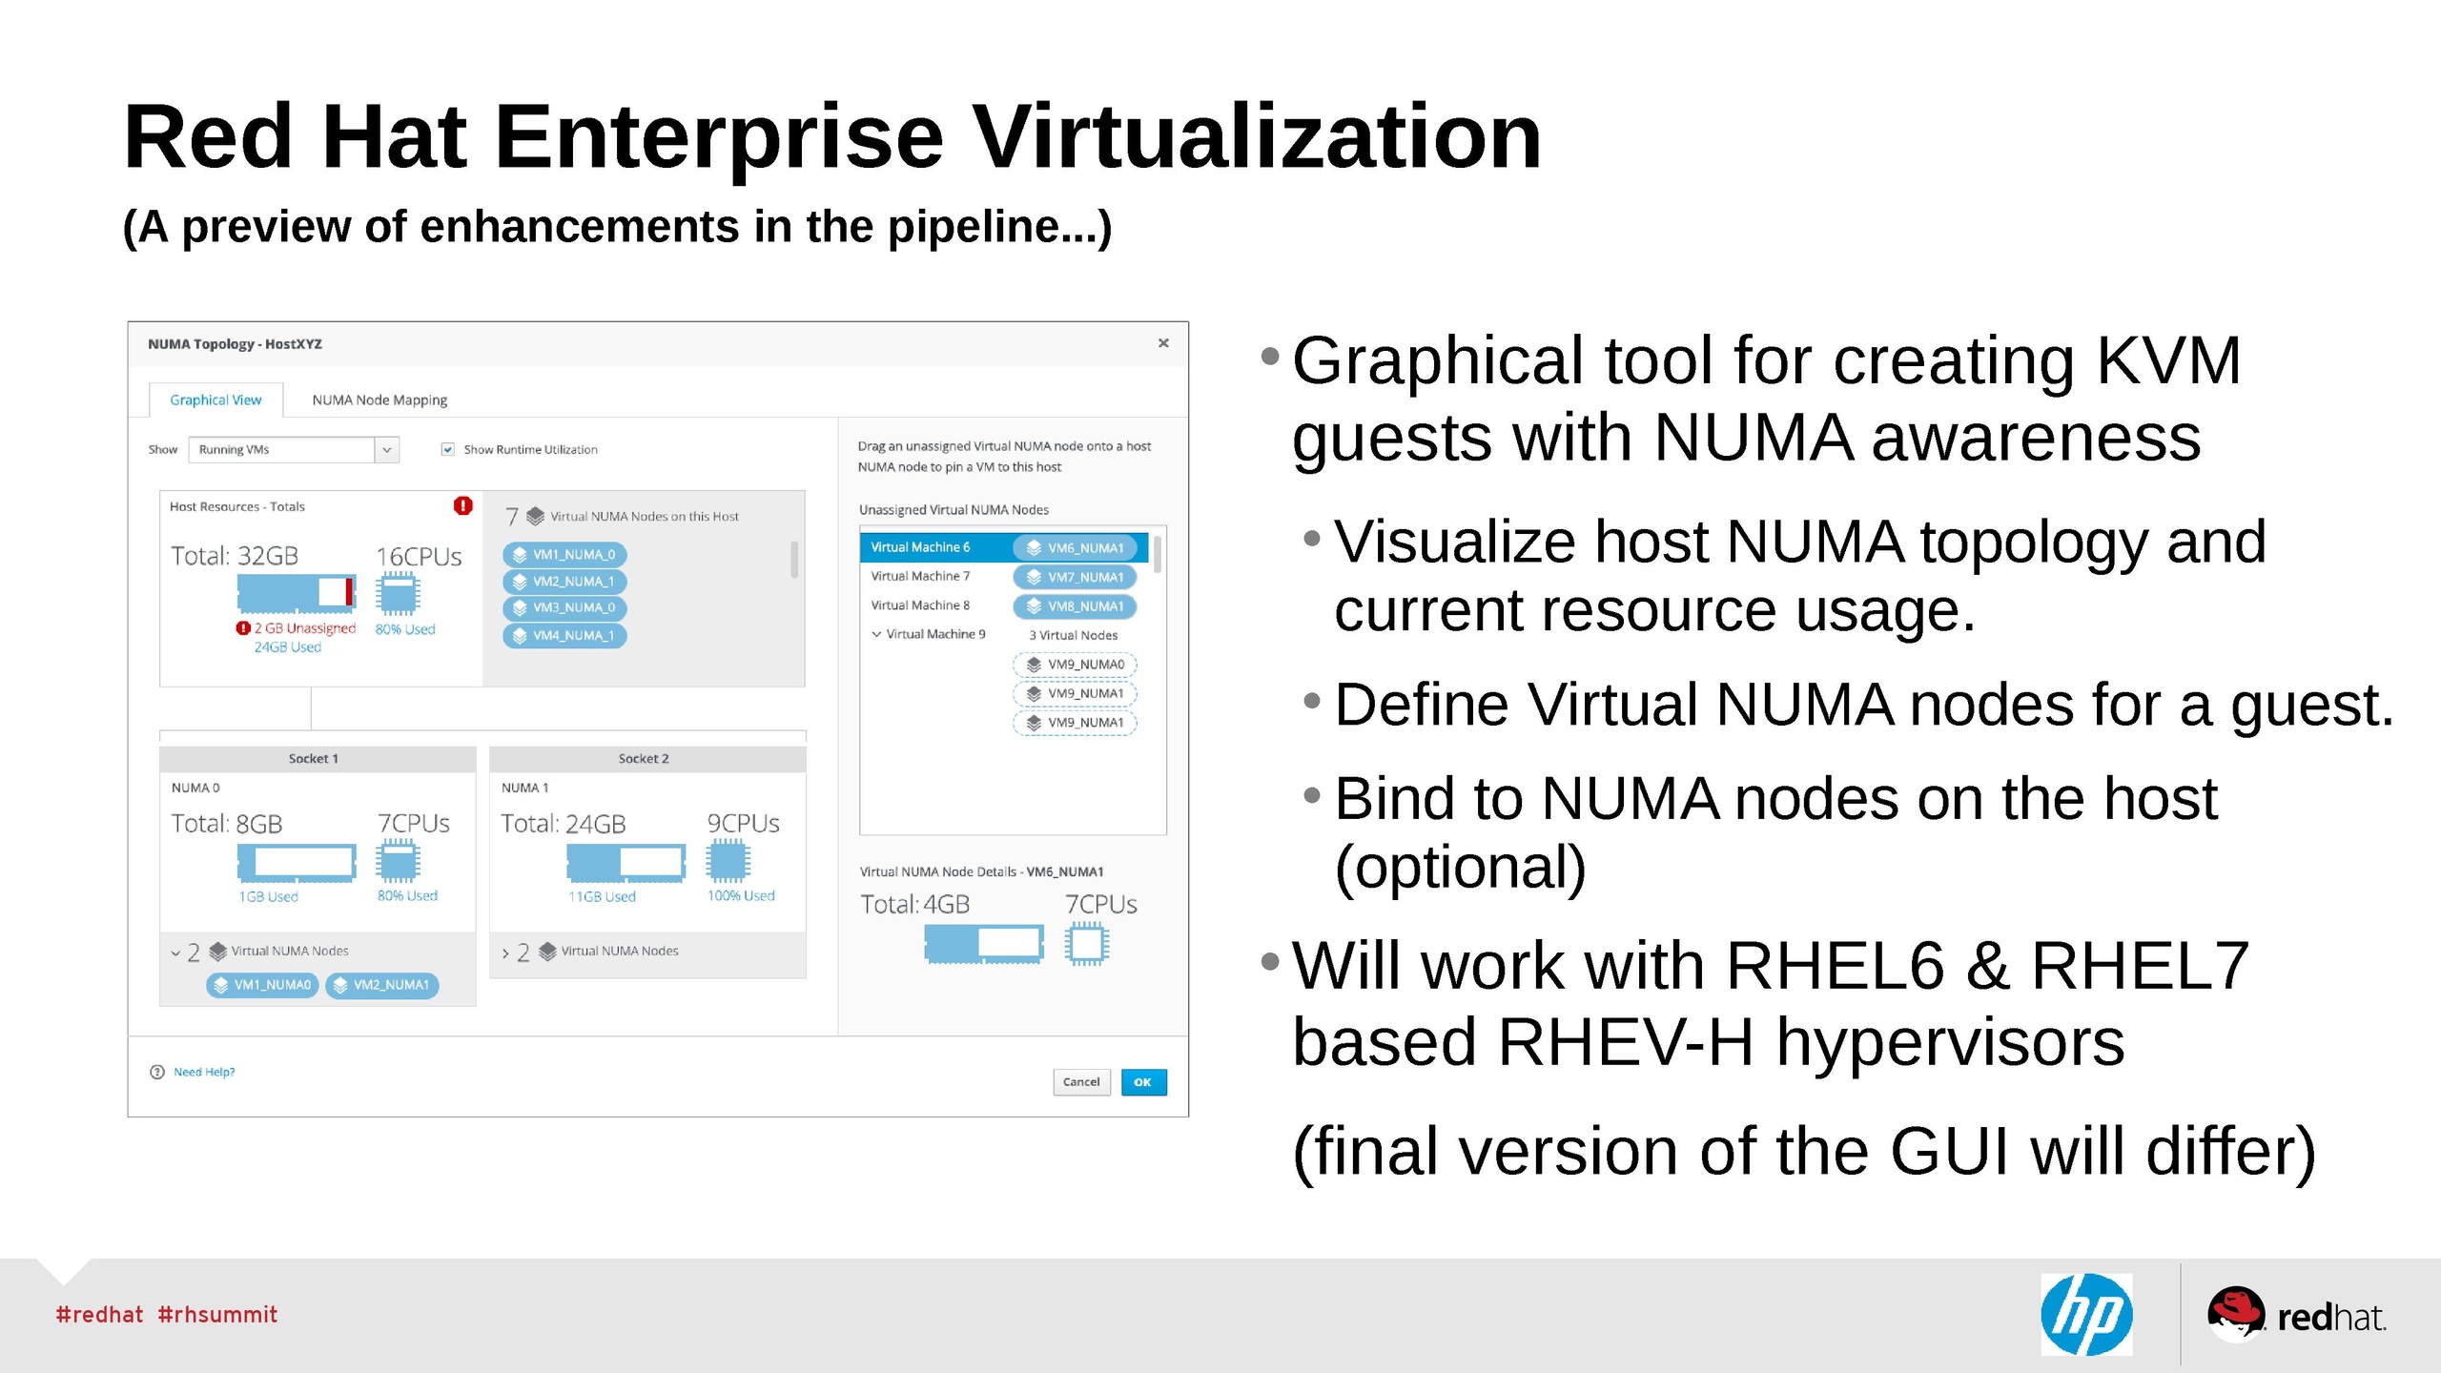Click the VM2_NUMA1 chip under Socket 1
The width and height of the screenshot is (2441, 1373).
coord(382,985)
